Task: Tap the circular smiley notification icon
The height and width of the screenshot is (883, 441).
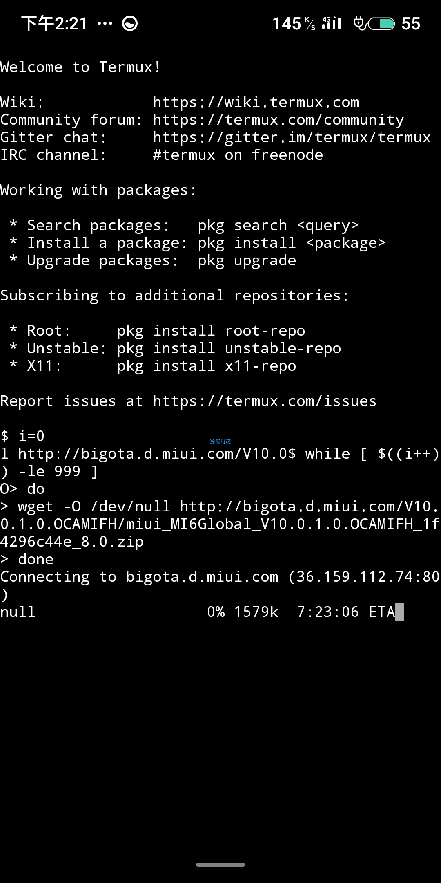Action: 130,24
